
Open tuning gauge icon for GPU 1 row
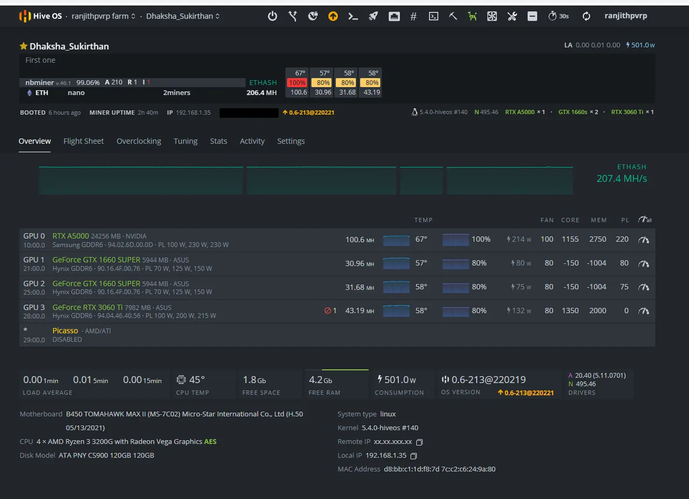[x=644, y=263]
